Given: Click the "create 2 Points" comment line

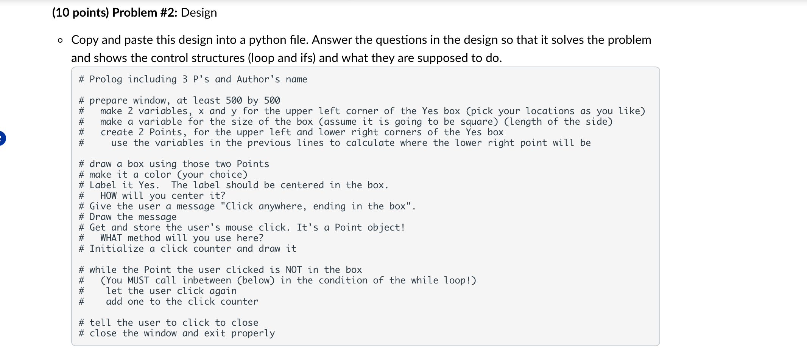Looking at the screenshot, I should coord(302,132).
